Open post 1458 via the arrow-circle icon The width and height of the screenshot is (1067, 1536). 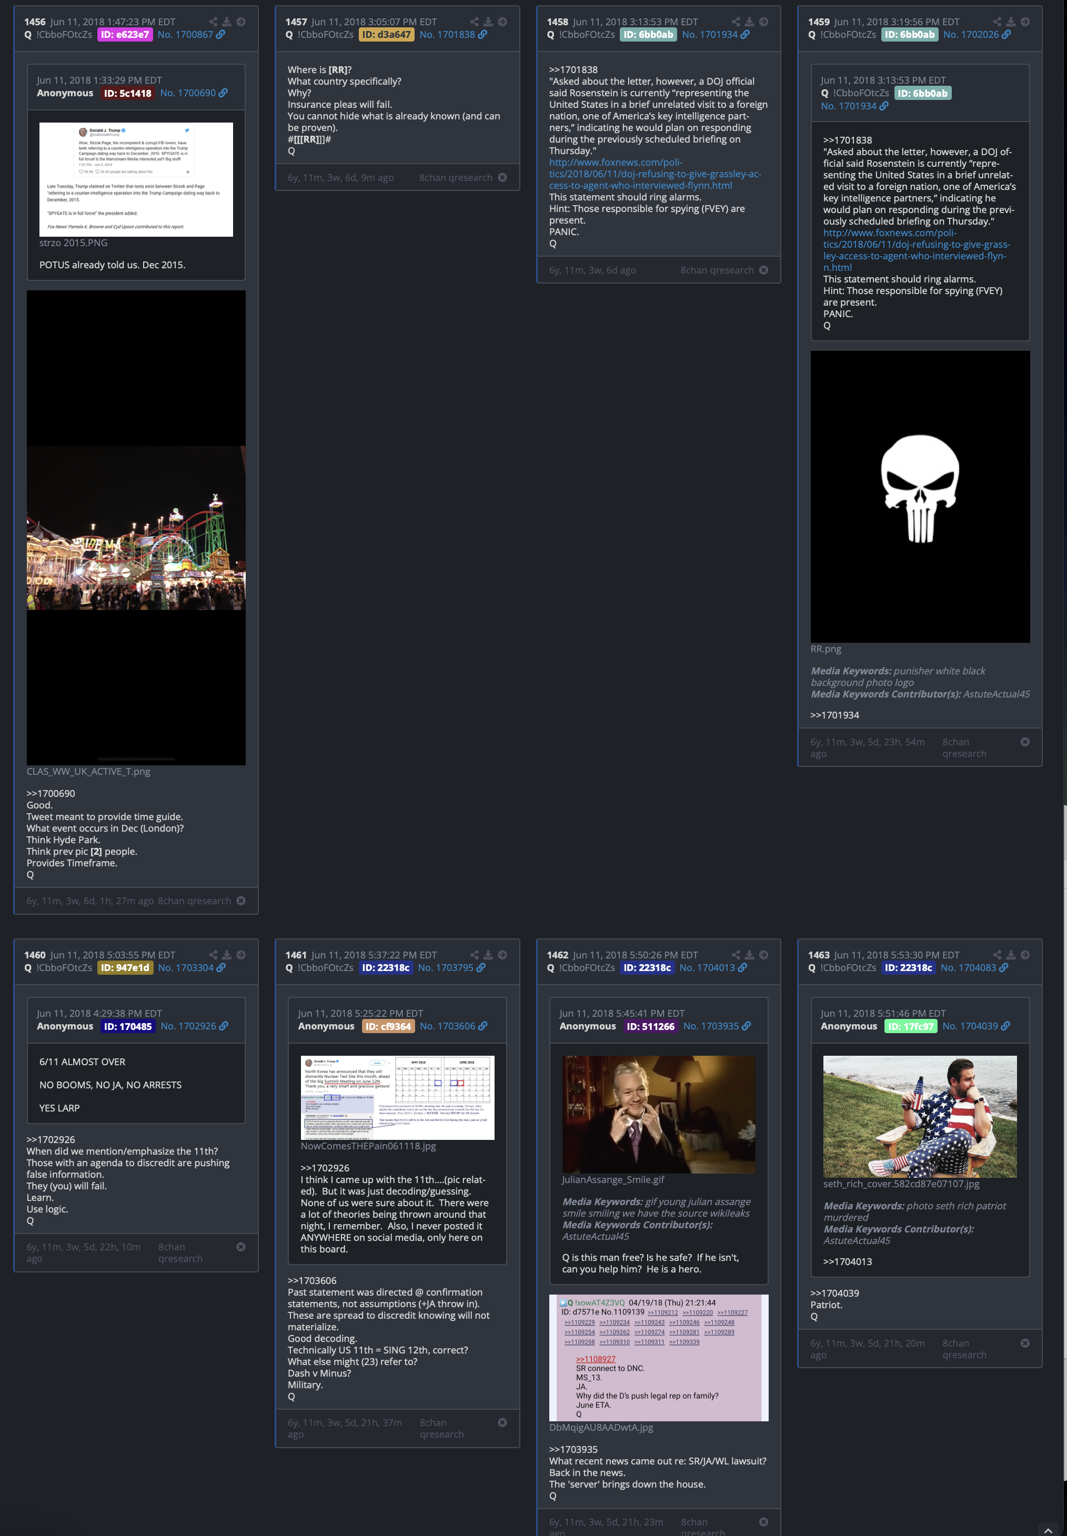click(763, 22)
